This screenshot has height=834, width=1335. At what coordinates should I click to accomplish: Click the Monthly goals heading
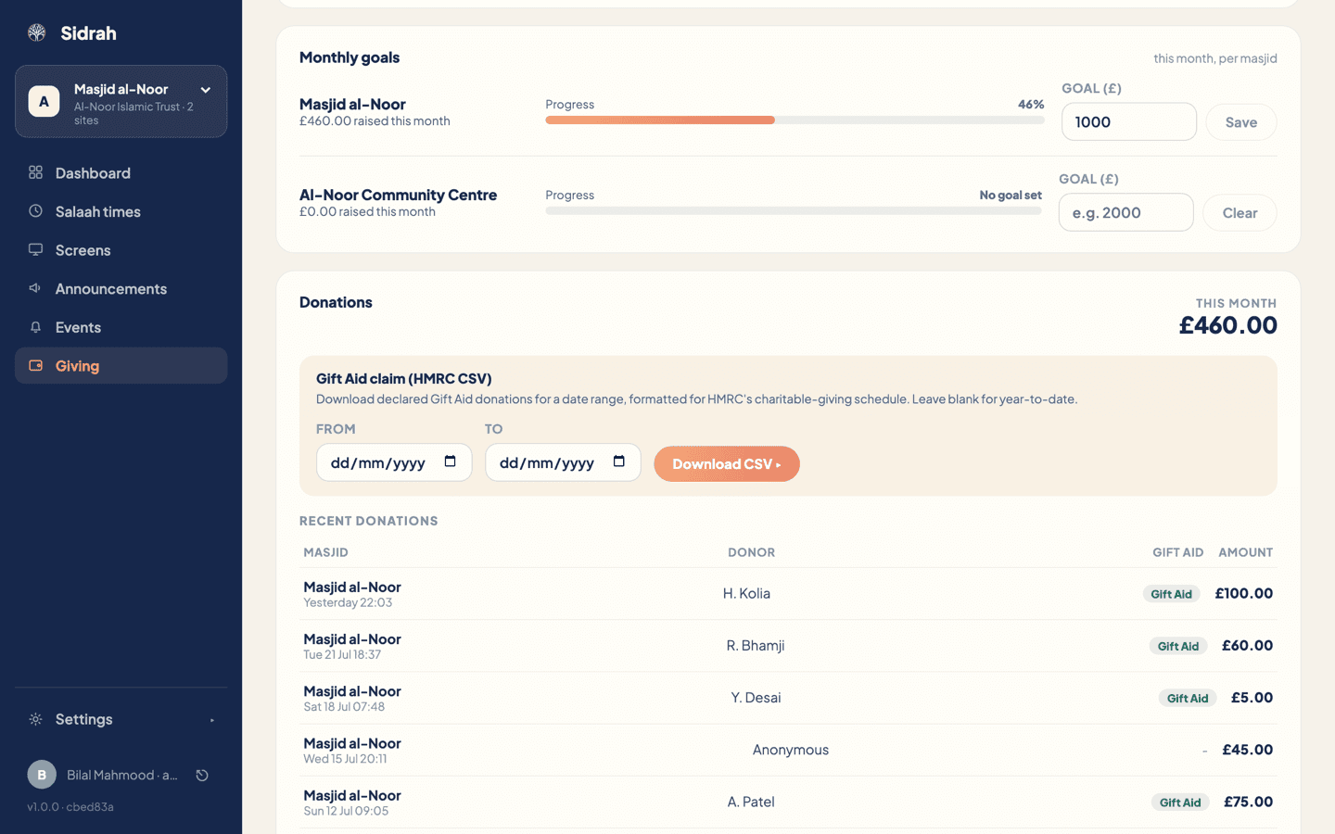click(350, 57)
